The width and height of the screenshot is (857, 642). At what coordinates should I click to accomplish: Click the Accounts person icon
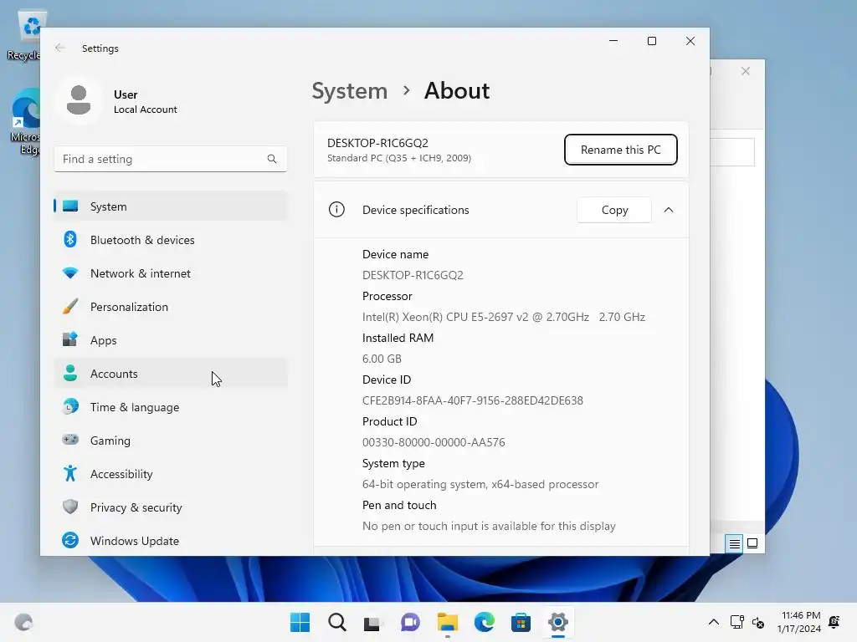pos(70,373)
